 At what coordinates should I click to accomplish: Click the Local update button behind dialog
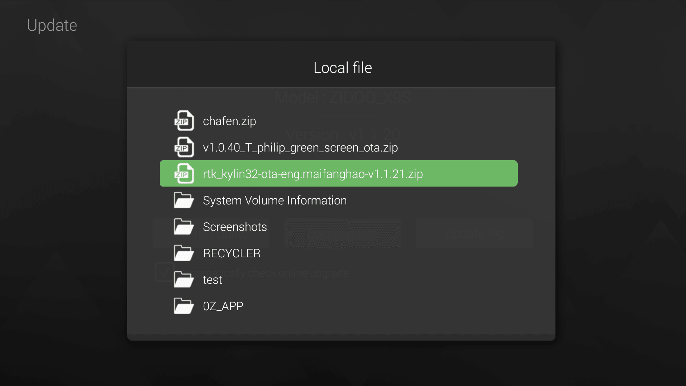click(342, 233)
